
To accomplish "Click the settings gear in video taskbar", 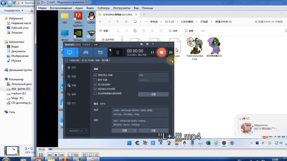I will point(232,143).
